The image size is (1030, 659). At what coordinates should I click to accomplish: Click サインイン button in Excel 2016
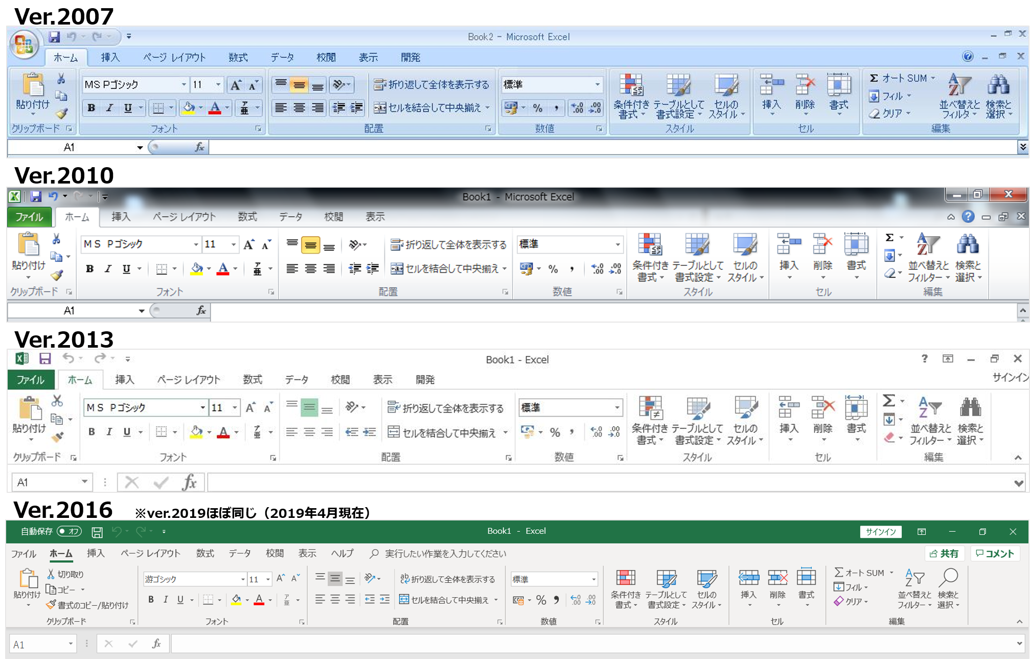click(x=881, y=532)
